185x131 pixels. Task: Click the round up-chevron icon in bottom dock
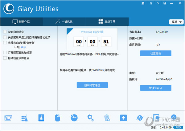tap(174, 117)
